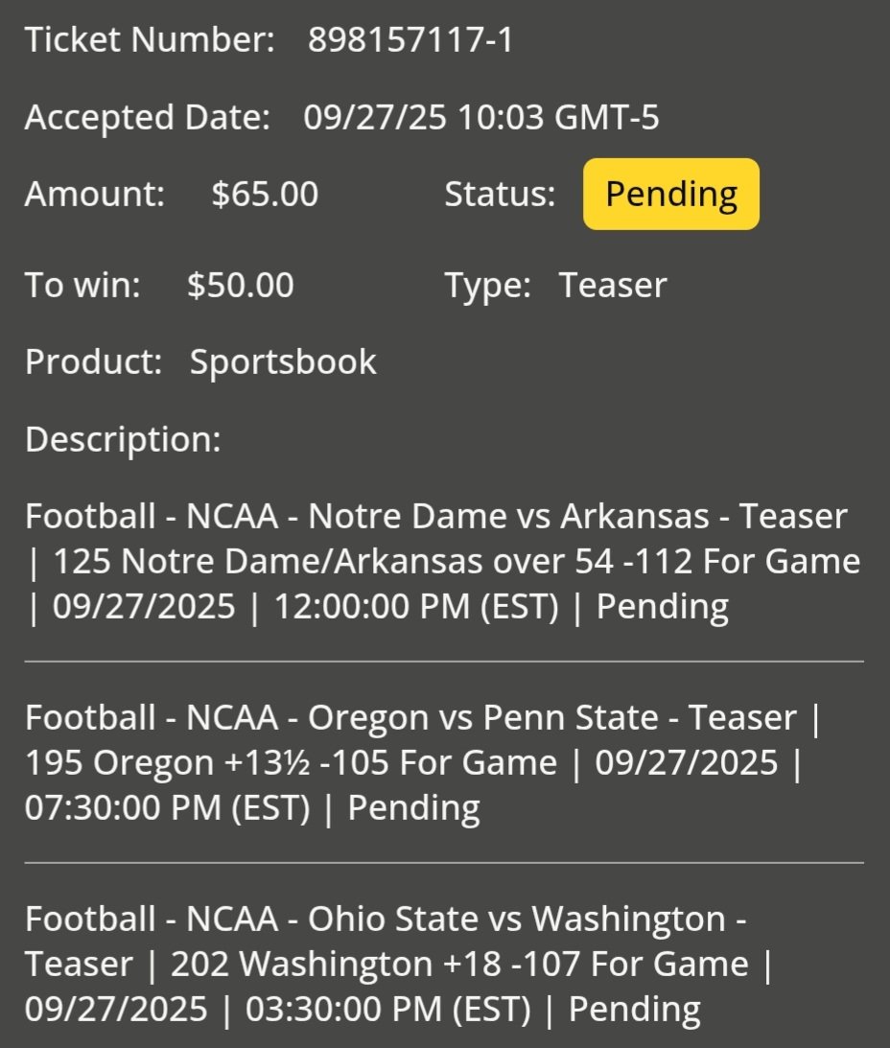
Task: Click the Description label
Action: [x=123, y=440]
